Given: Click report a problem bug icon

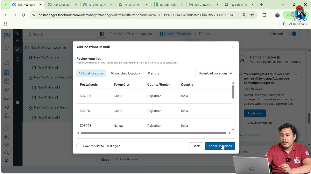Looking at the screenshot, I should point(7,161).
